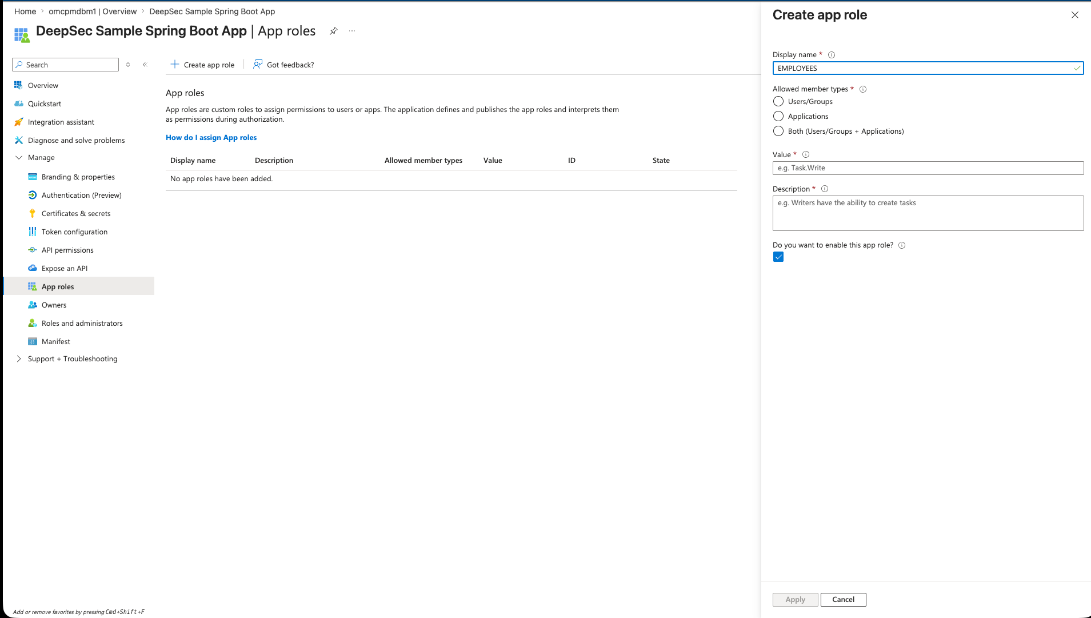Click the Description info icon
Viewport: 1091px width, 618px height.
pyautogui.click(x=825, y=189)
